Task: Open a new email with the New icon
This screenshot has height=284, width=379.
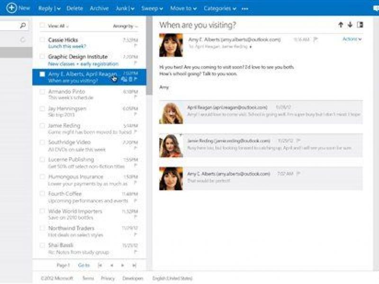Action: click(10, 8)
